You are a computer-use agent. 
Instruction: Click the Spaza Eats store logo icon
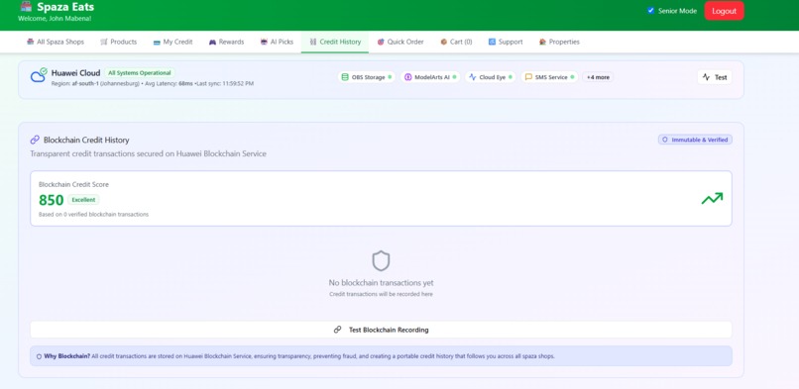pos(26,7)
